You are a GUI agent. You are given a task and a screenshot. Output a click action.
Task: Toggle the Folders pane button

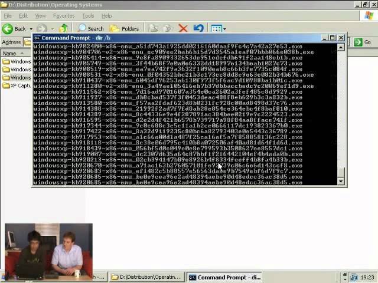(x=125, y=29)
